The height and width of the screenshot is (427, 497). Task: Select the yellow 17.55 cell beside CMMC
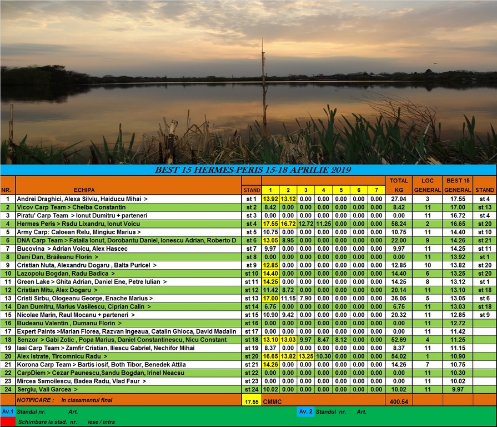pos(252,400)
